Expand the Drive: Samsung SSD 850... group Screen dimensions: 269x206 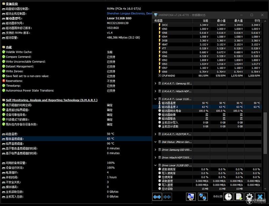point(155,150)
